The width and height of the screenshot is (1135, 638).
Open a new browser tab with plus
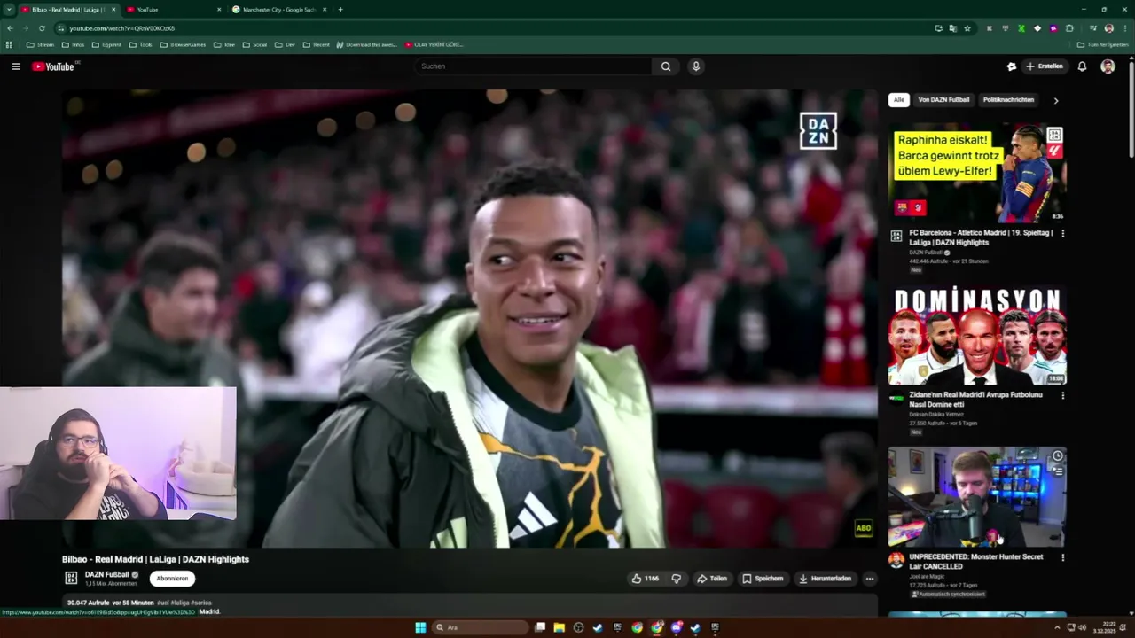click(x=340, y=10)
